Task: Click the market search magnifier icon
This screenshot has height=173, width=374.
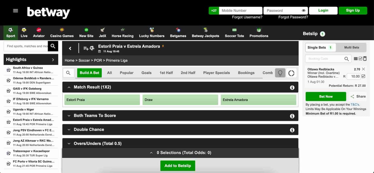Action: coord(68,73)
